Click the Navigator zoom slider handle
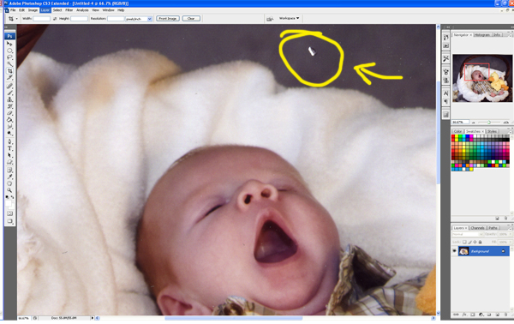This screenshot has width=514, height=324. point(489,123)
